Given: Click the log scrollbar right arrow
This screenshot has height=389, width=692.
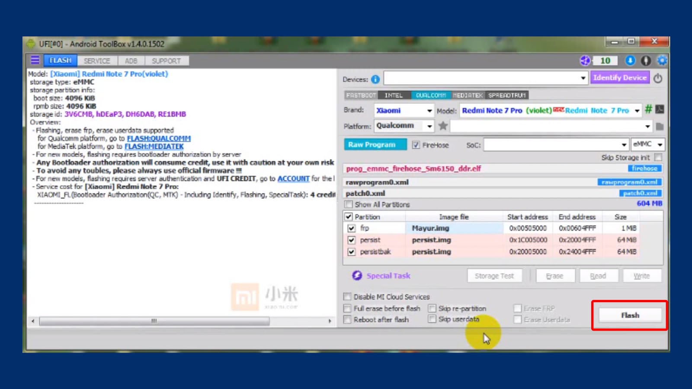Looking at the screenshot, I should click(x=330, y=321).
